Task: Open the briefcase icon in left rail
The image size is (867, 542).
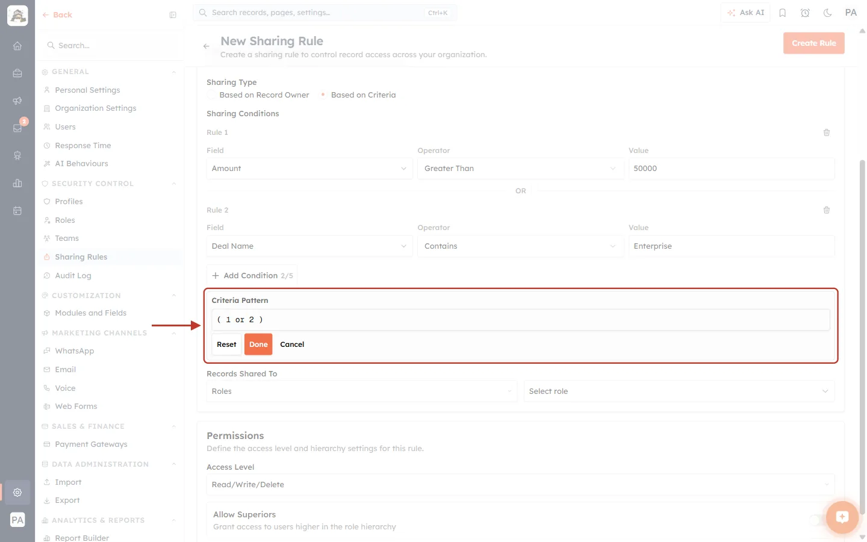Action: click(17, 73)
